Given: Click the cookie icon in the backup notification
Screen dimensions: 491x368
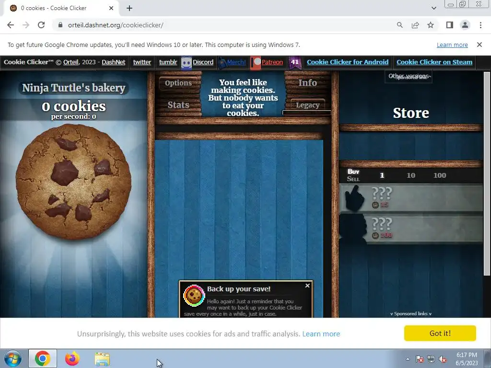Looking at the screenshot, I should (194, 295).
